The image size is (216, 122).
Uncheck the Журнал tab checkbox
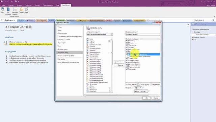(x=128, y=47)
